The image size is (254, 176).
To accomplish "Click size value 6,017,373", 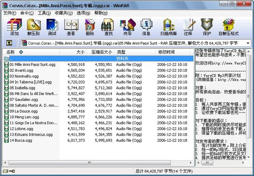I will (76, 140).
